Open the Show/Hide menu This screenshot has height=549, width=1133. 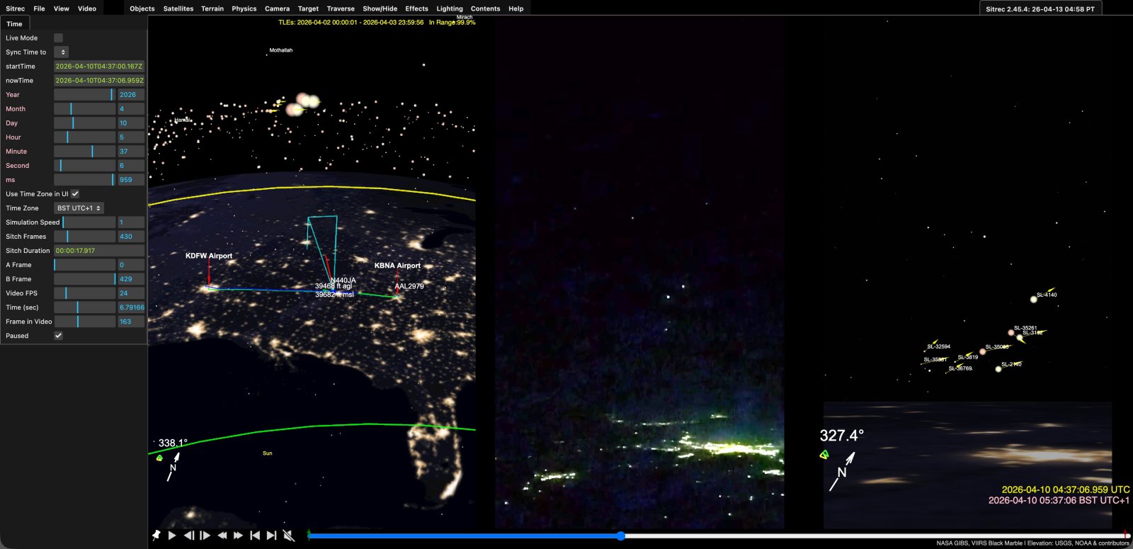click(x=380, y=9)
